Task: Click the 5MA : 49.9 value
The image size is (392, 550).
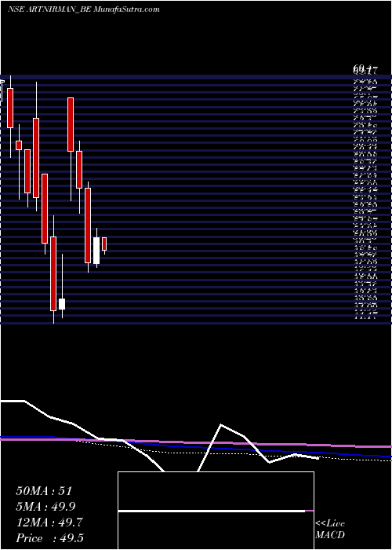Action: coord(45,507)
